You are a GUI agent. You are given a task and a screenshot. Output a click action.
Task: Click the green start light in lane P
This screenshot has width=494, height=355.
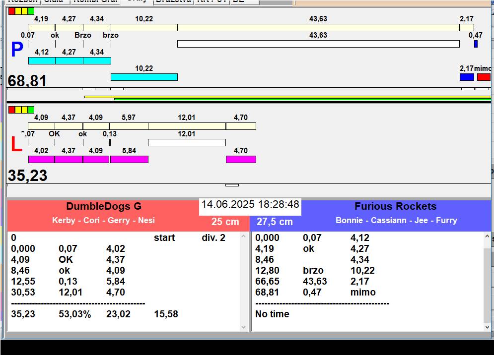(31, 11)
